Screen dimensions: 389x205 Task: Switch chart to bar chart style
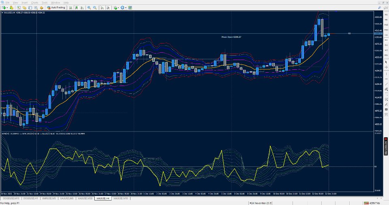[x=71, y=8]
